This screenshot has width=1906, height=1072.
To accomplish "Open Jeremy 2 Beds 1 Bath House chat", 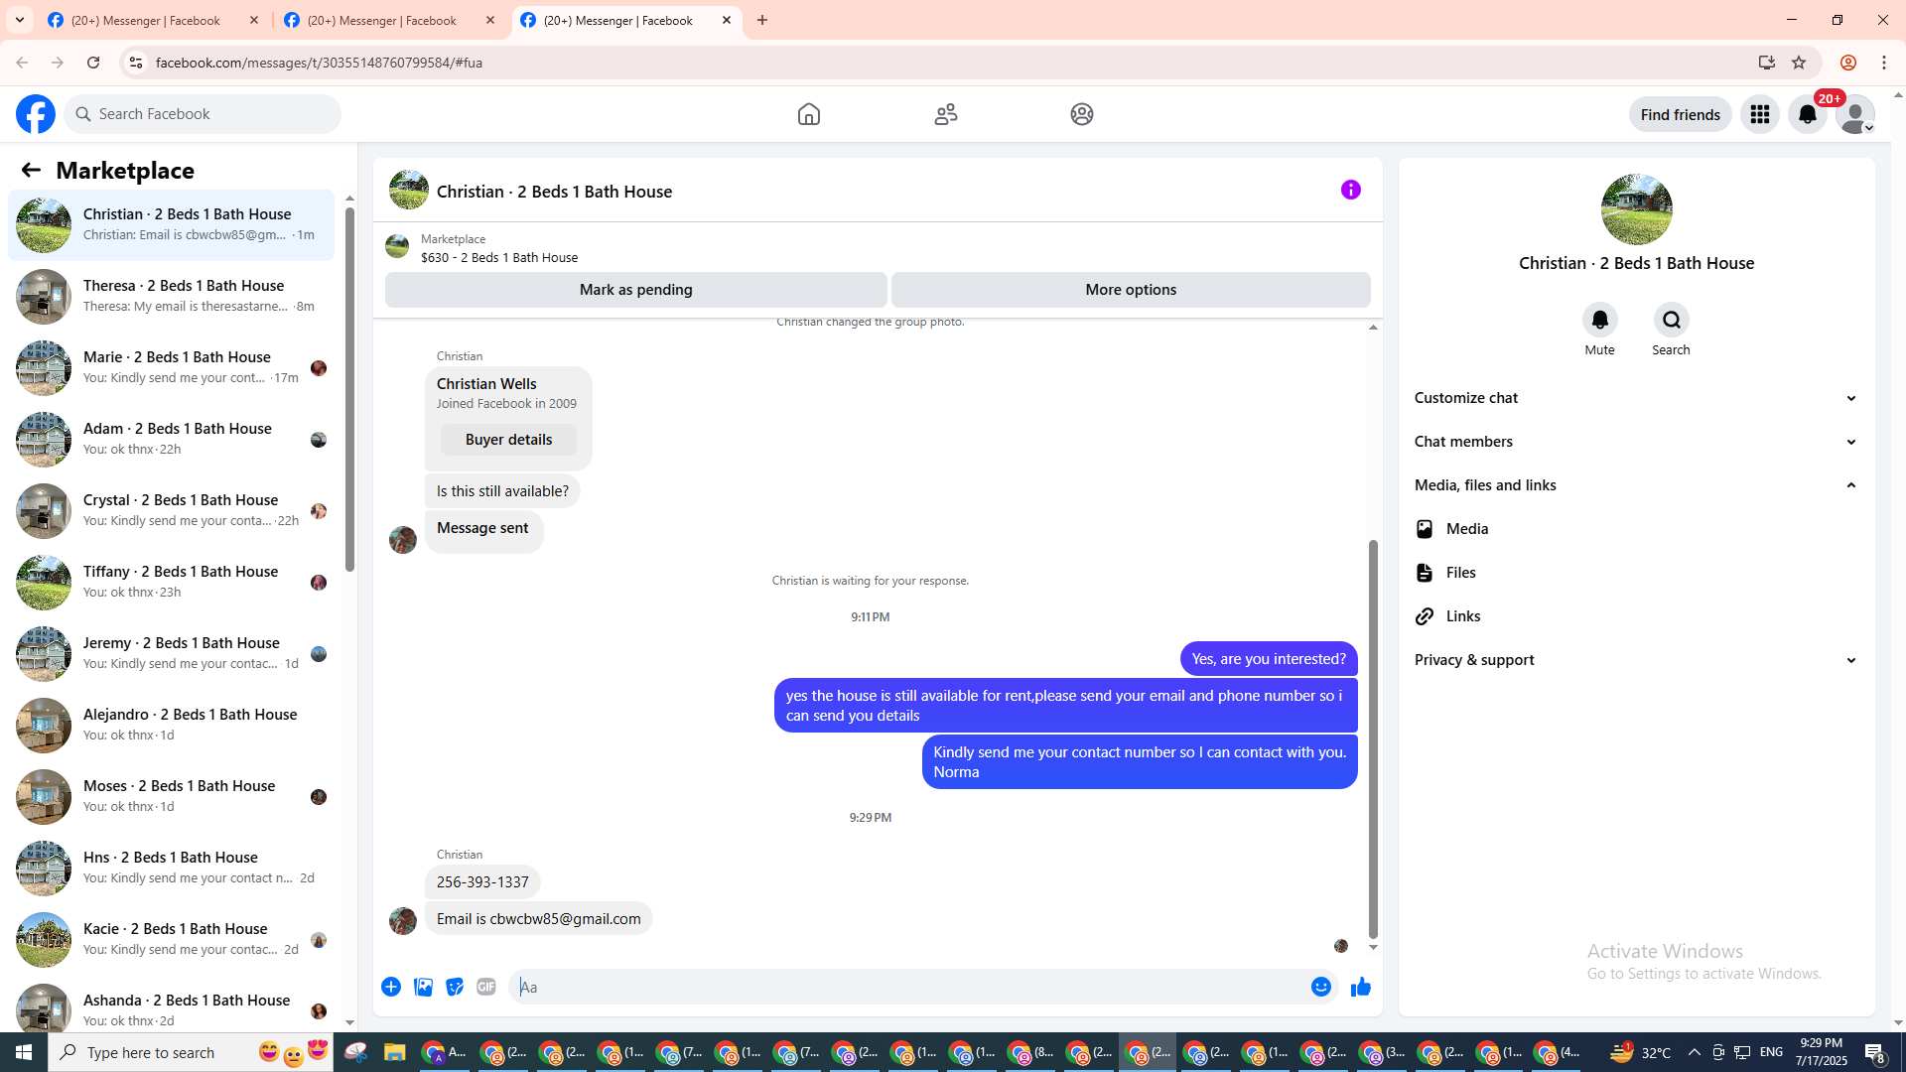I will [172, 654].
